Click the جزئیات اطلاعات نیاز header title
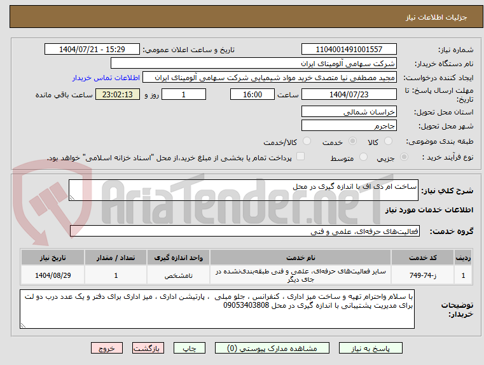Viewport: 484px width, 365px height. pos(436,17)
